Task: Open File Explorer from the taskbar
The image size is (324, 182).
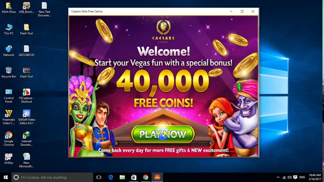Action: point(122,177)
